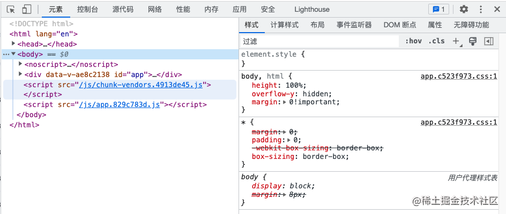Viewport: 506px width, 214px height.
Task: Click the ellipsis actions button beside body
Action: pyautogui.click(x=6, y=55)
